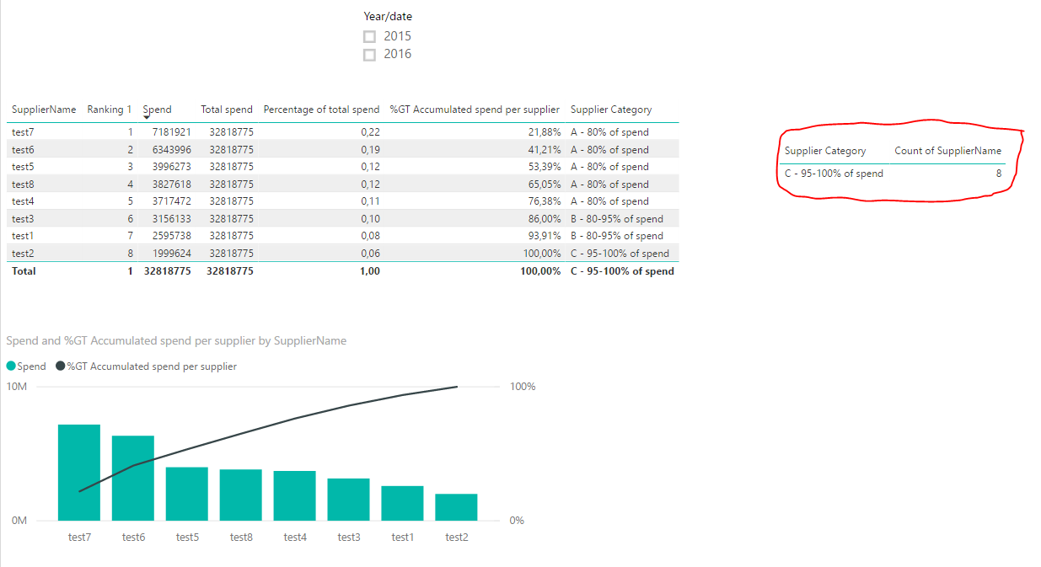Click test3 supplier name in table
The image size is (1041, 567).
tap(23, 218)
